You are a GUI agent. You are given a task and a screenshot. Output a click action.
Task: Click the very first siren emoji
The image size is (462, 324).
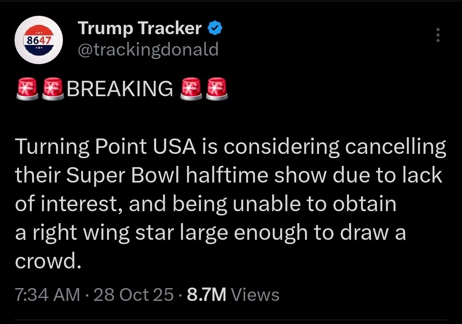27,89
